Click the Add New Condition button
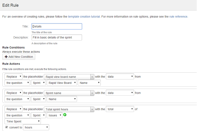The height and width of the screenshot is (131, 197). [19, 57]
